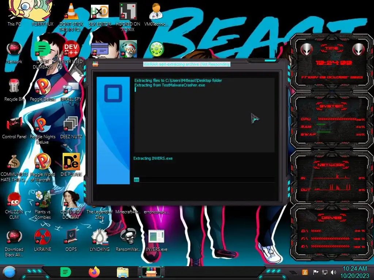374x280 pixels.
Task: Open the money bag COMMUNISTS HATE THIS shortcut
Action: (x=14, y=168)
